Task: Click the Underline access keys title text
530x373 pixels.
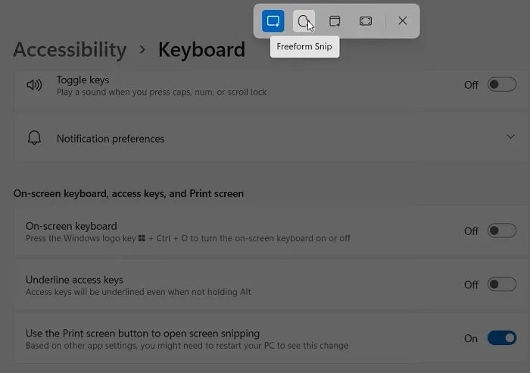Action: click(x=74, y=280)
